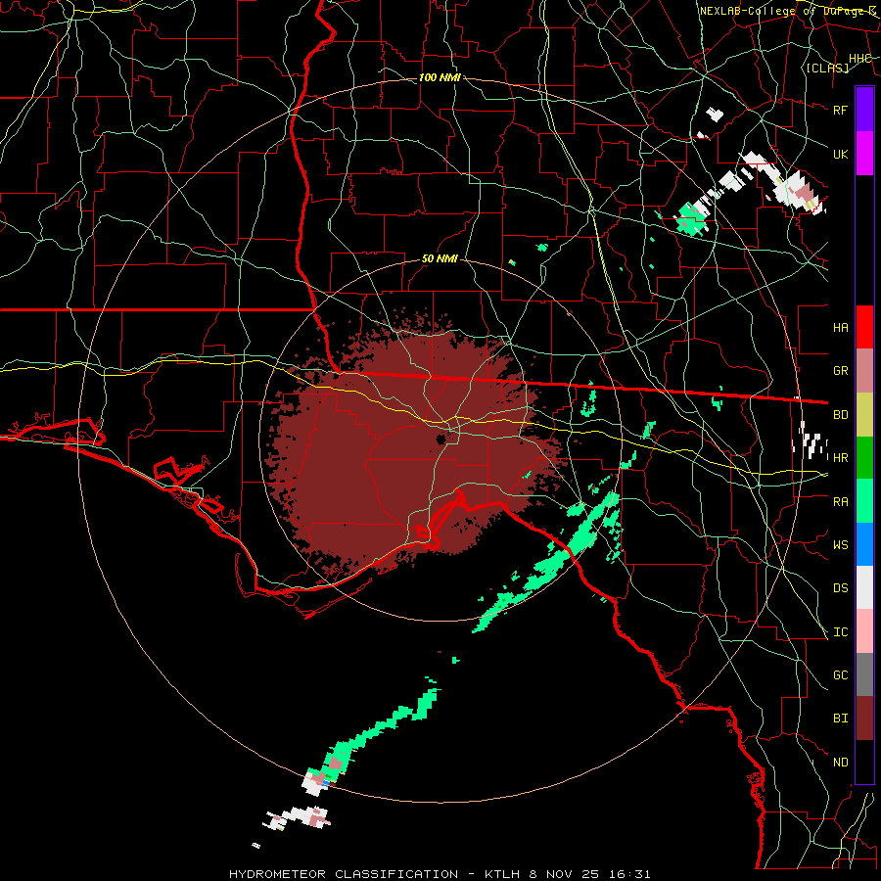Viewport: 881px width, 881px height.
Task: Pick the mint-green RA legend swatch
Action: click(x=864, y=501)
